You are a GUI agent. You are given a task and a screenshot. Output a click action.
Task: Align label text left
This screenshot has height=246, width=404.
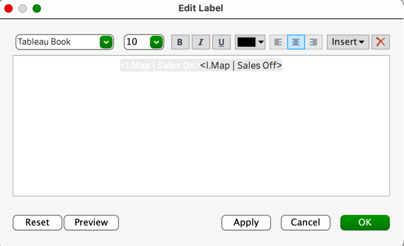click(278, 42)
